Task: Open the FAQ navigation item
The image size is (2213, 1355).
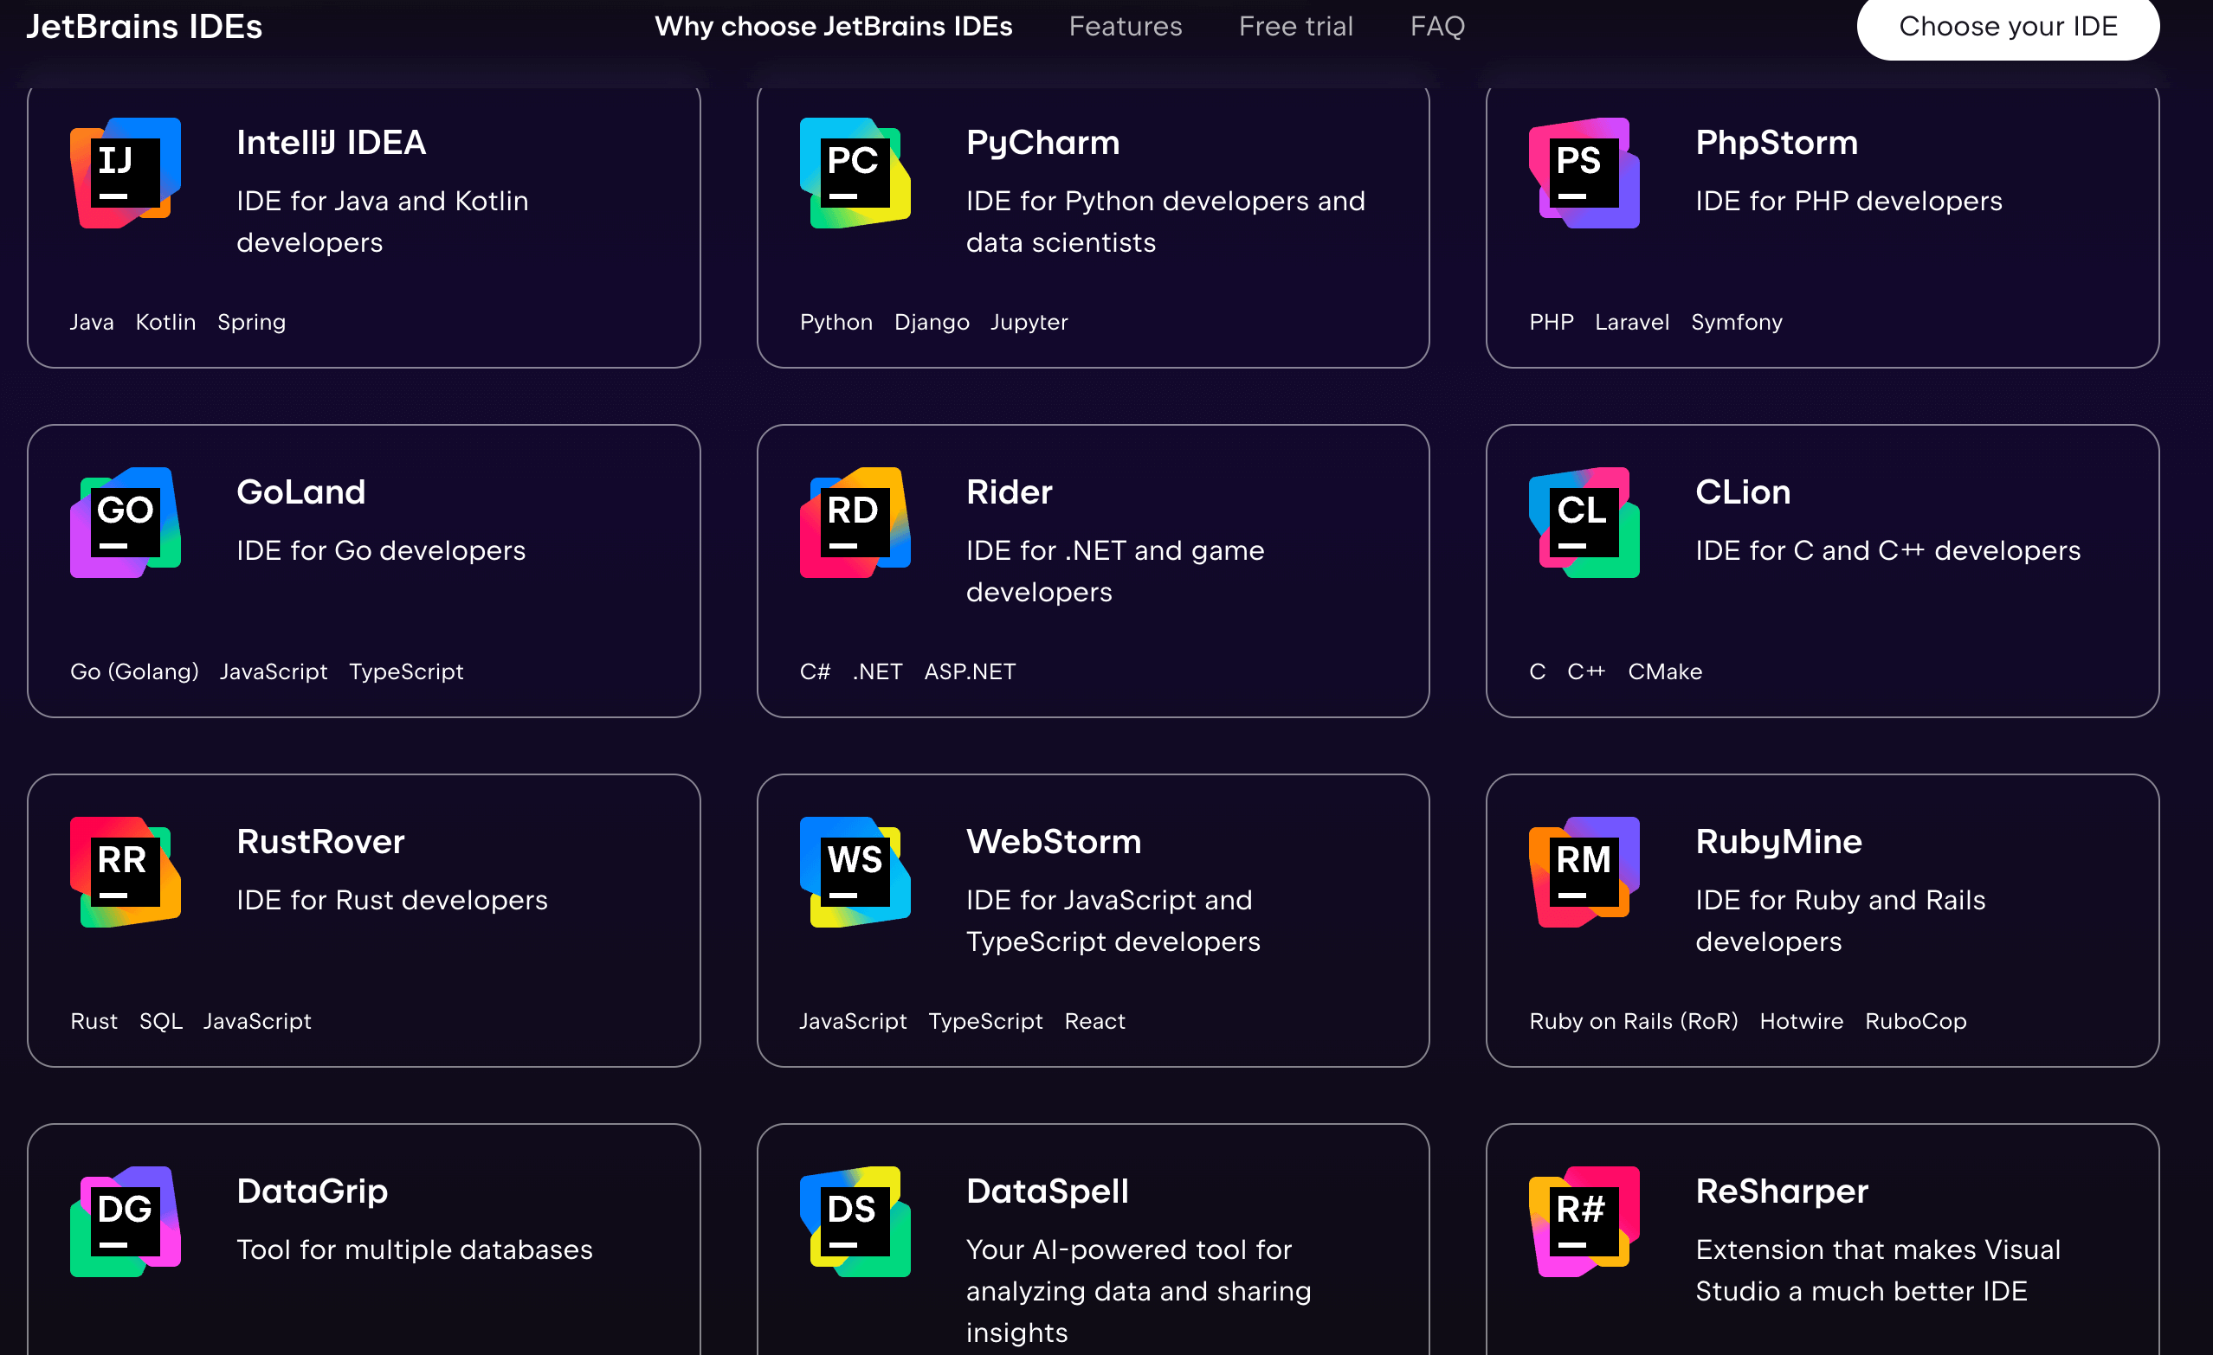Action: pyautogui.click(x=1437, y=27)
